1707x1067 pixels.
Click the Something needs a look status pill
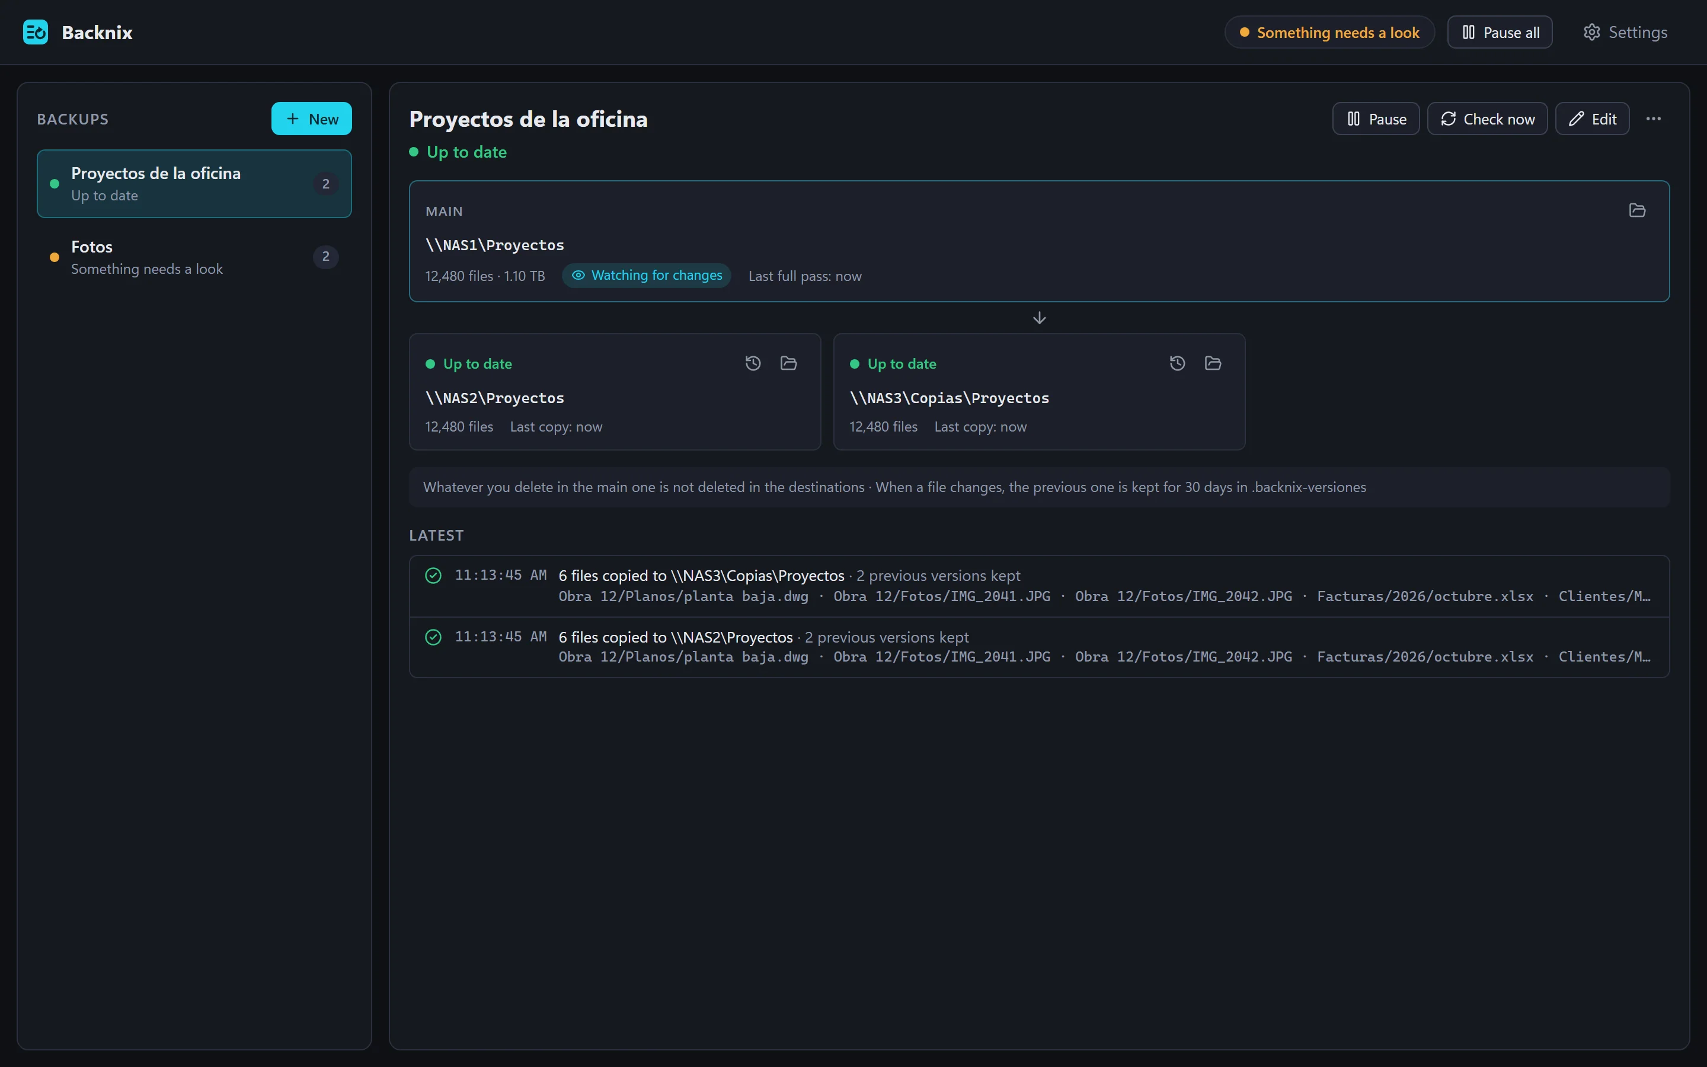pyautogui.click(x=1329, y=33)
